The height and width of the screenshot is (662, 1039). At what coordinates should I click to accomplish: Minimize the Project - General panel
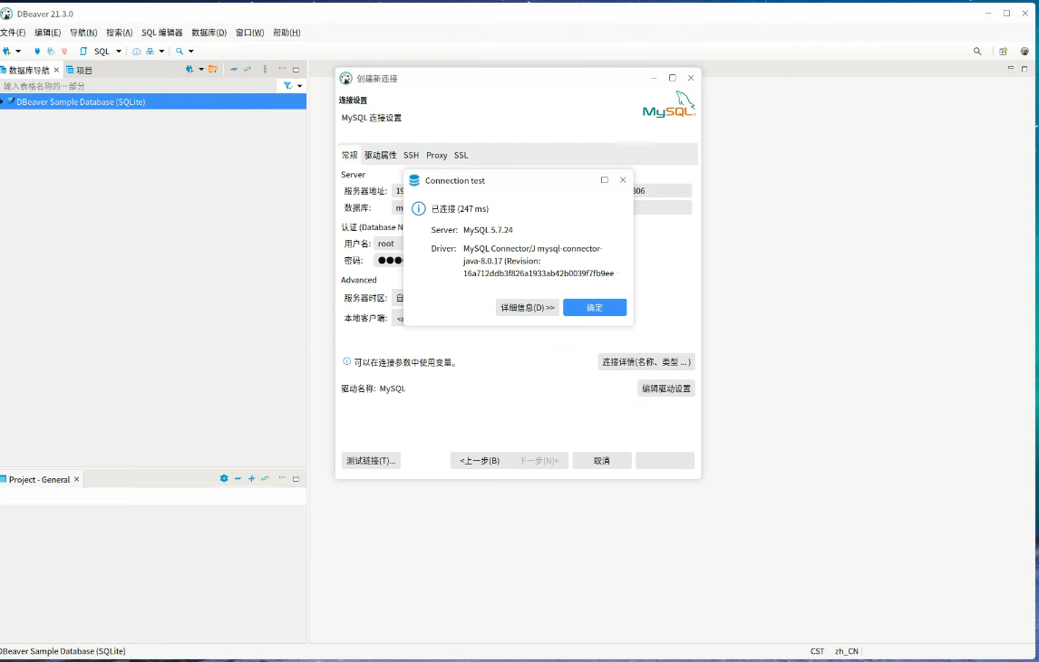282,477
